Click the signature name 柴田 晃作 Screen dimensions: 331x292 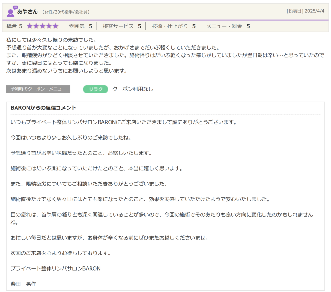(x=23, y=284)
